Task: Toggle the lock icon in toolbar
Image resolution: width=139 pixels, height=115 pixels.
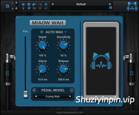Action: pos(46,8)
